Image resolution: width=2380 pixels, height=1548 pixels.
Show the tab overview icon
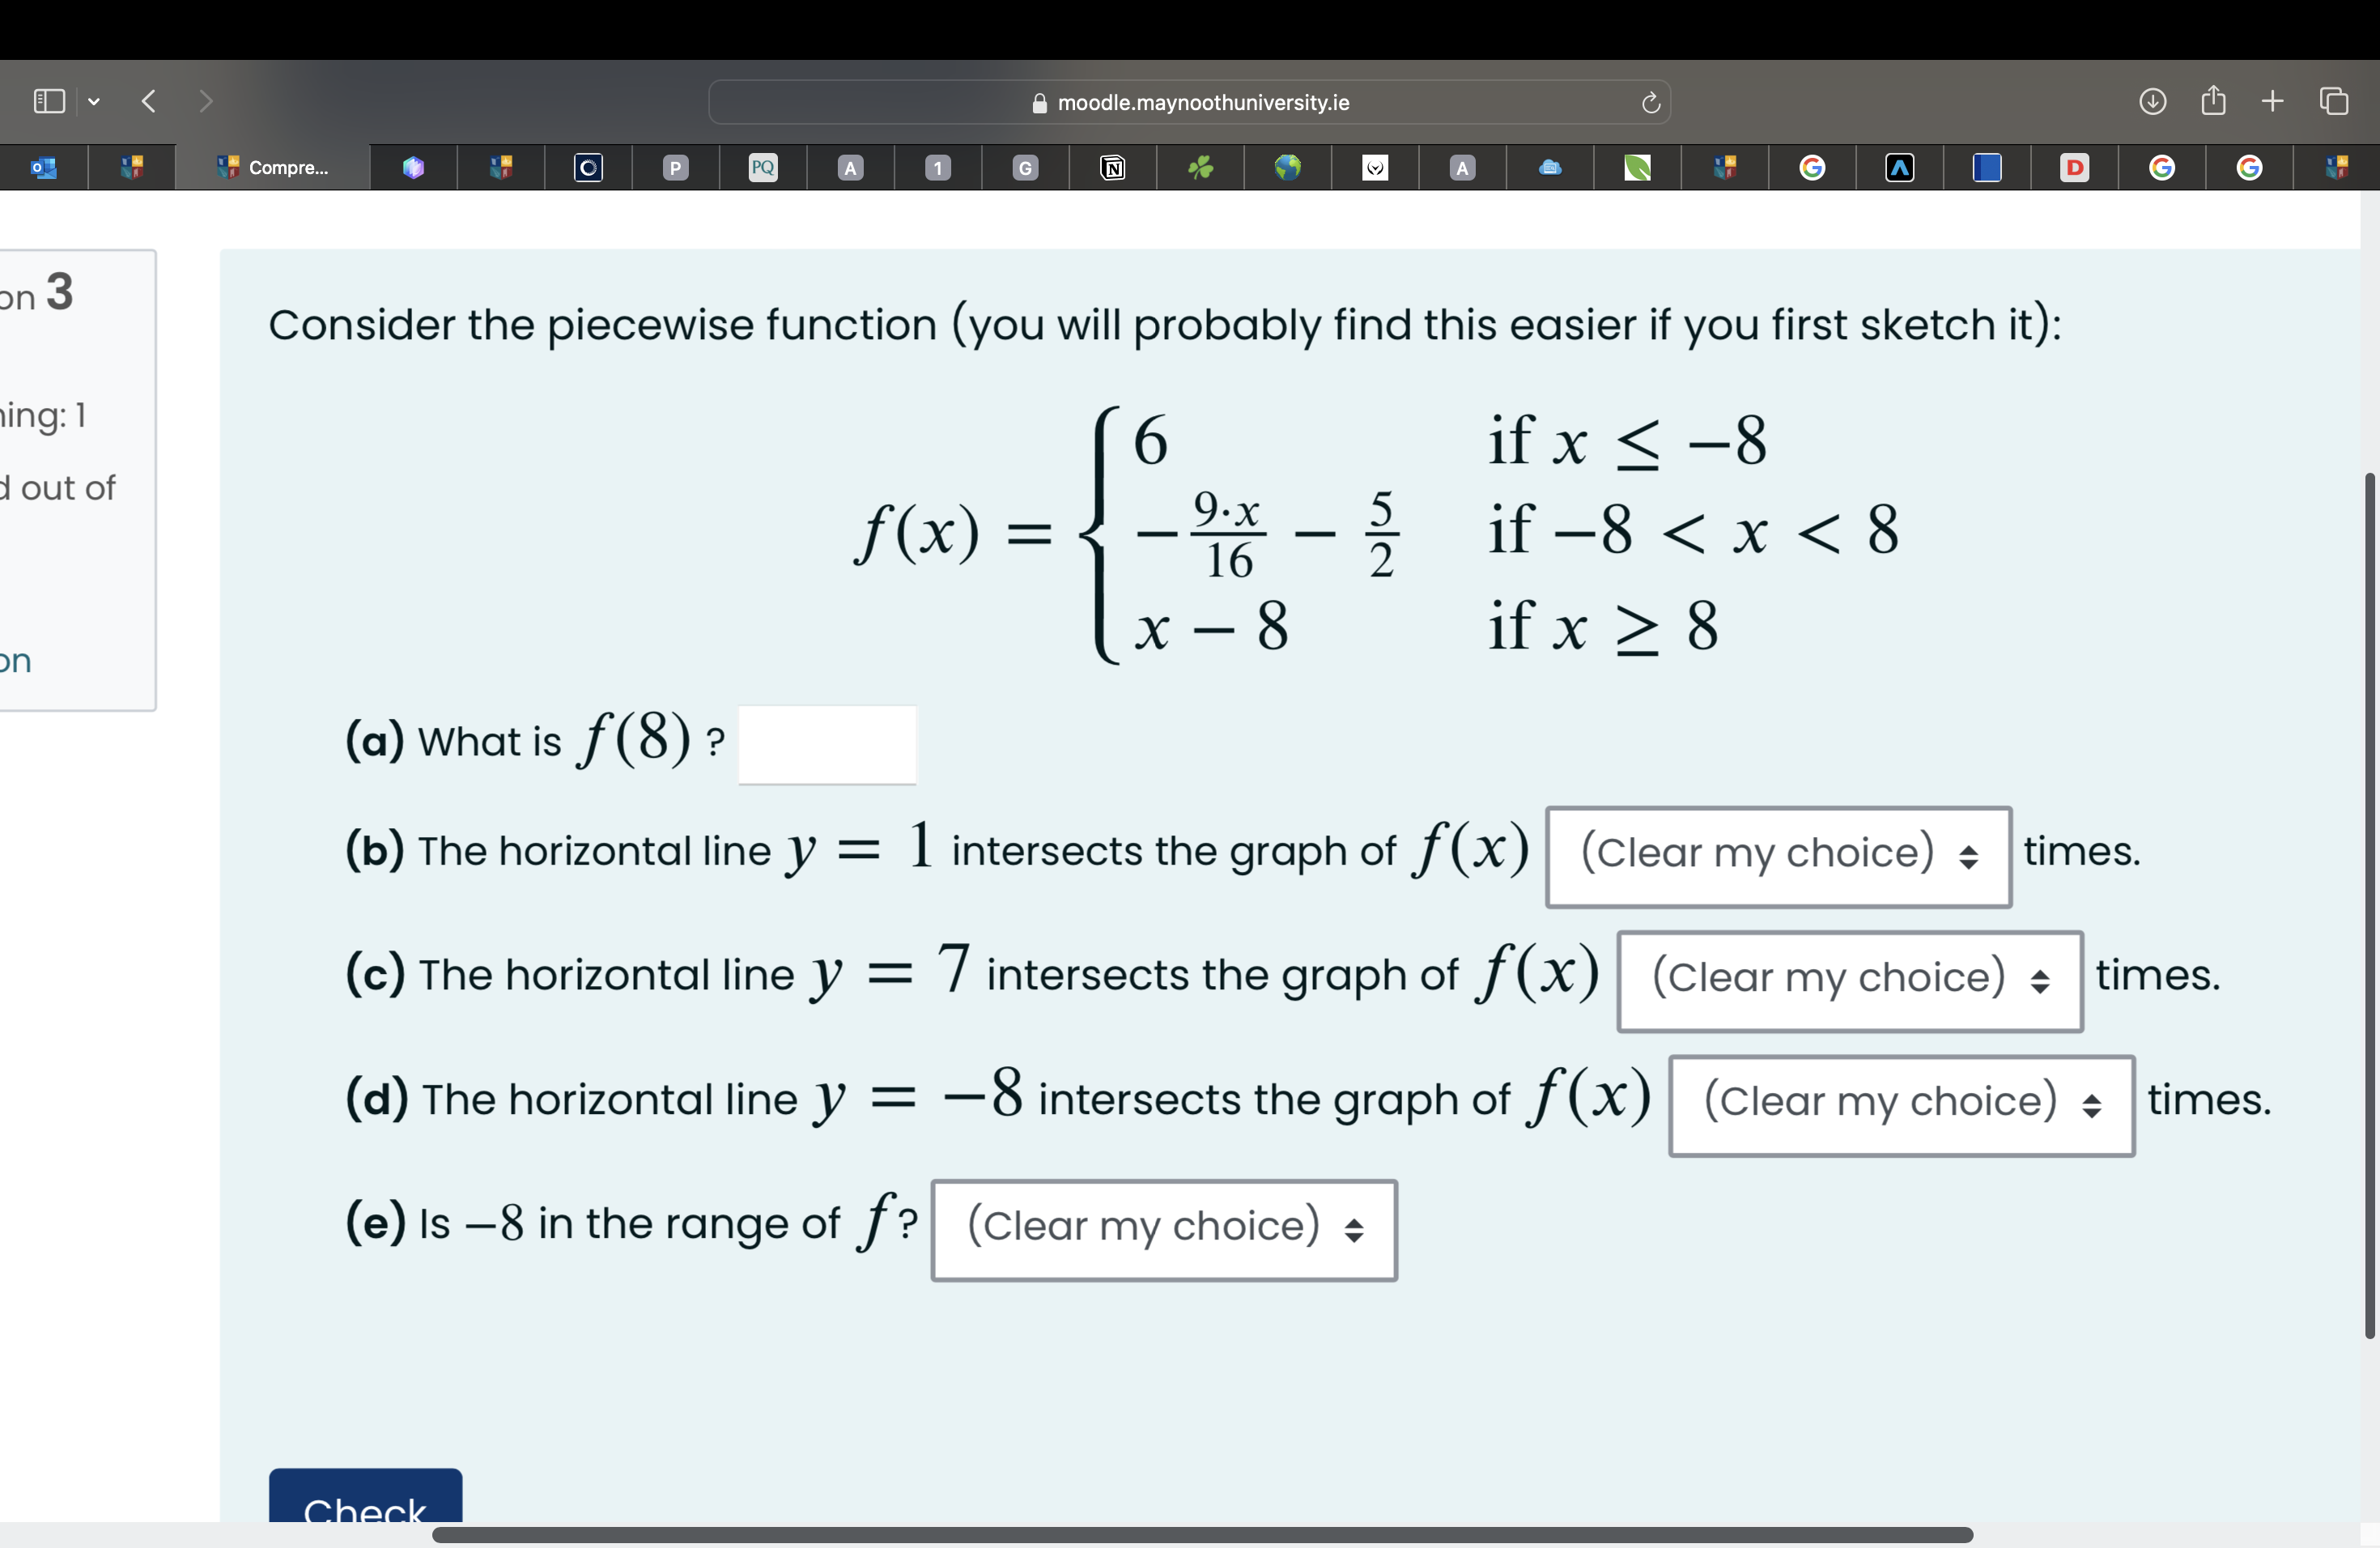click(x=2334, y=101)
